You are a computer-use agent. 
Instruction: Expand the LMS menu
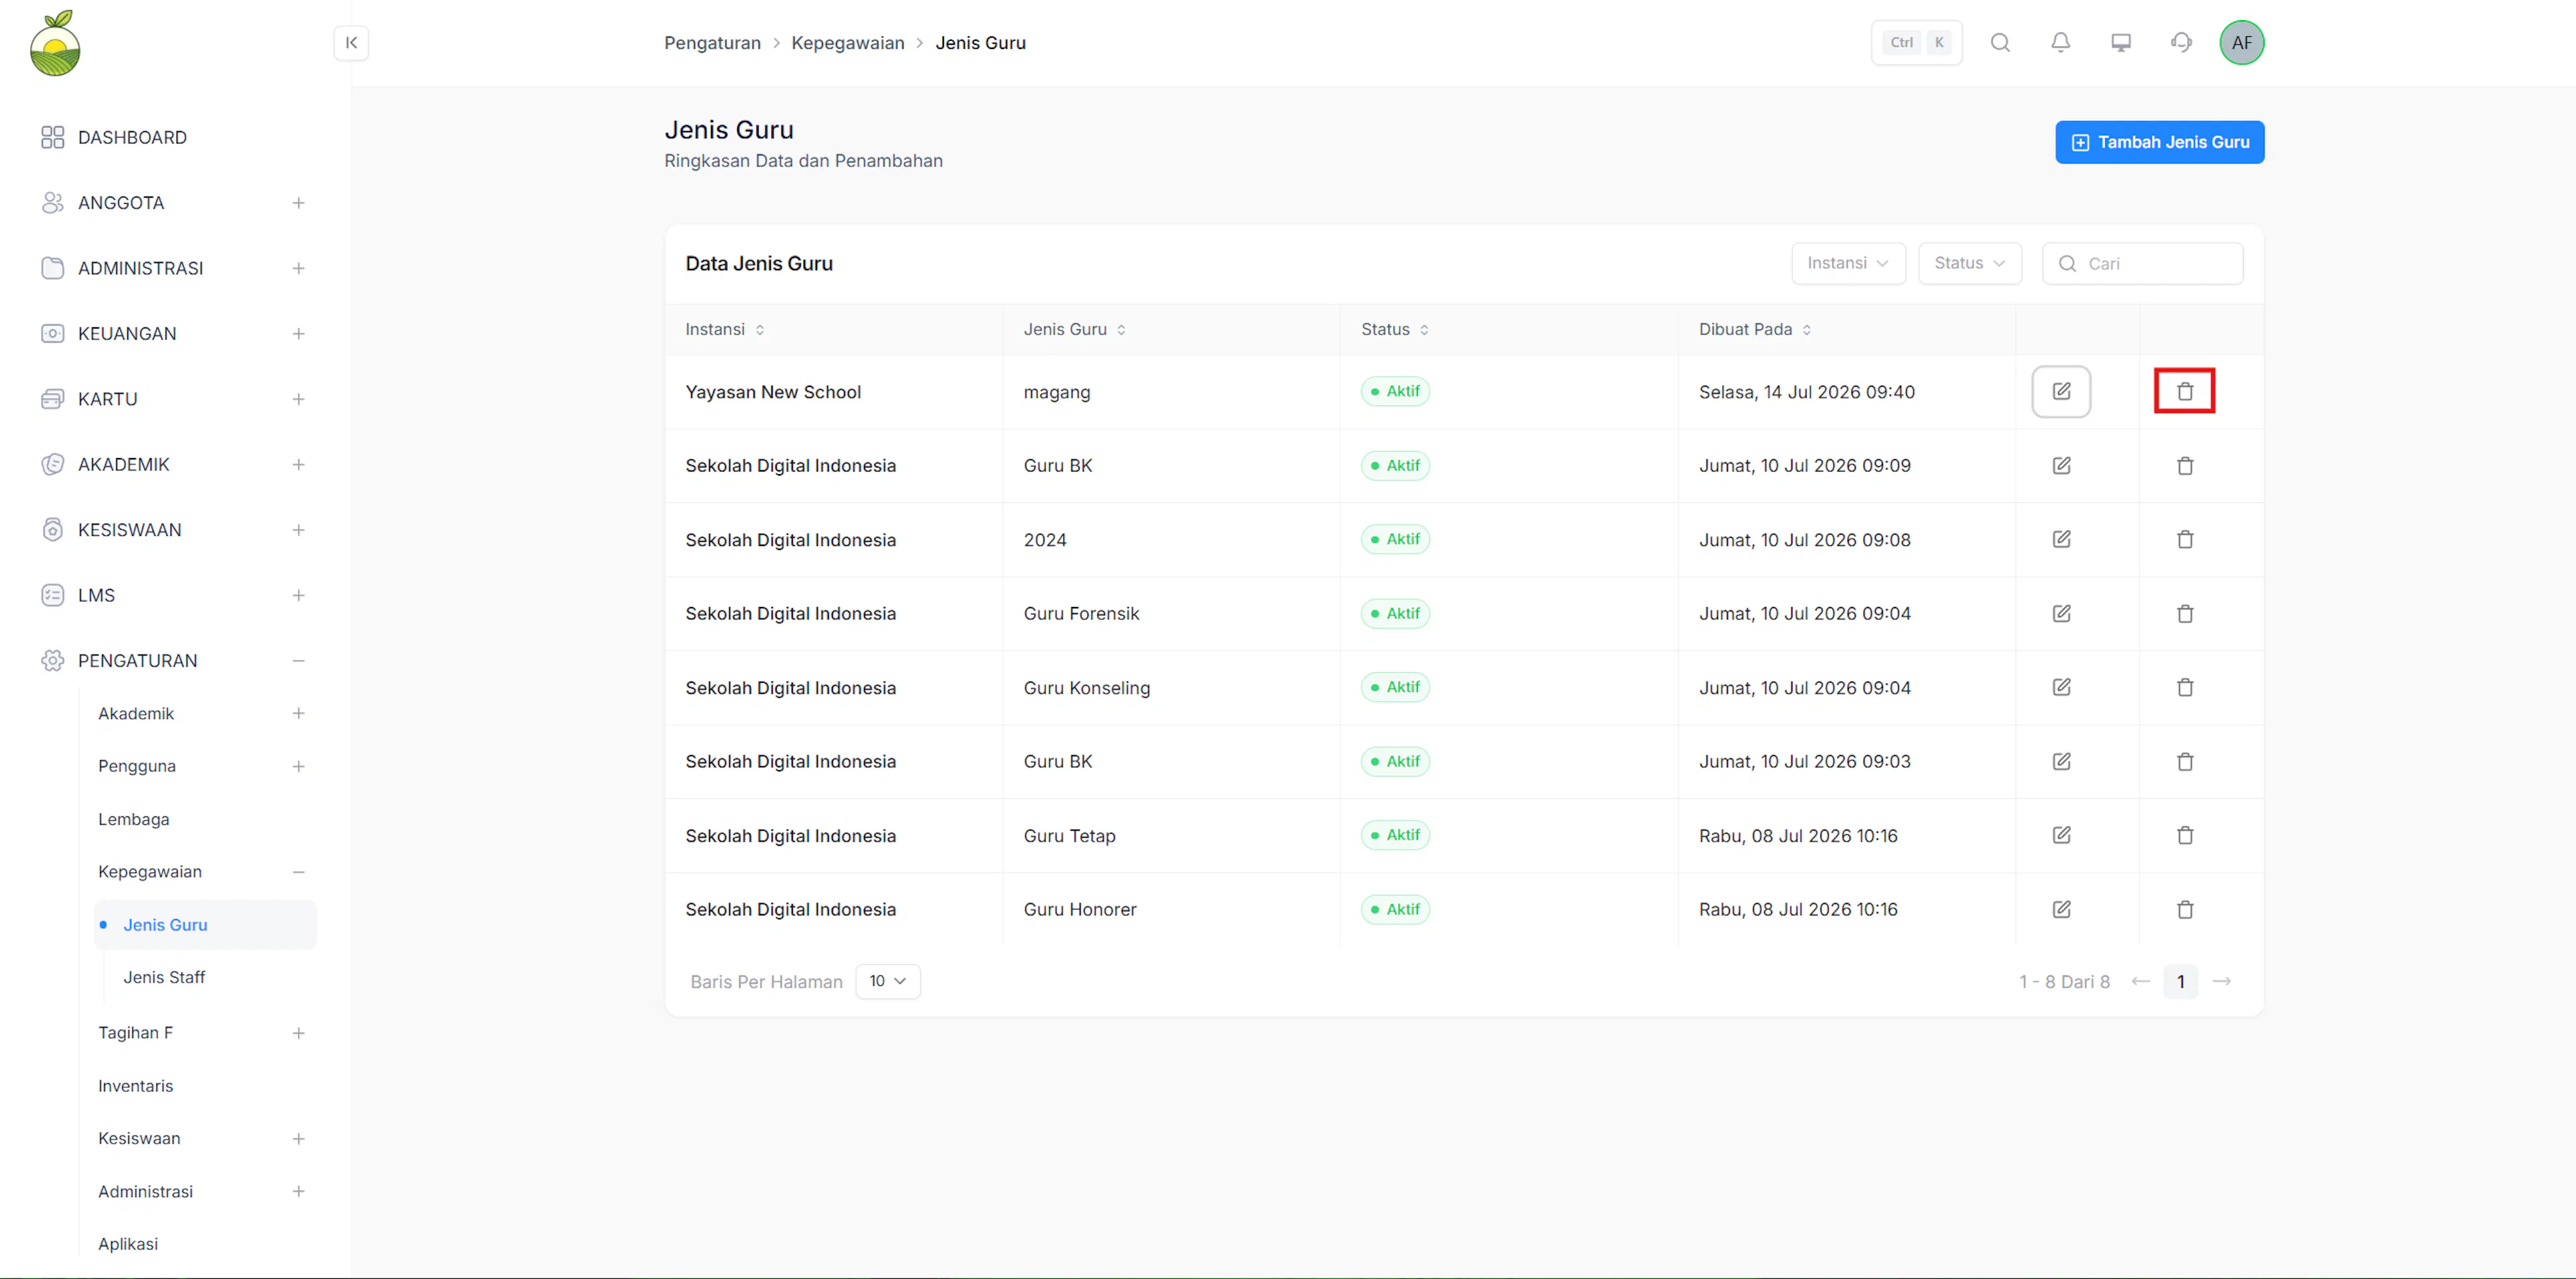click(x=298, y=596)
